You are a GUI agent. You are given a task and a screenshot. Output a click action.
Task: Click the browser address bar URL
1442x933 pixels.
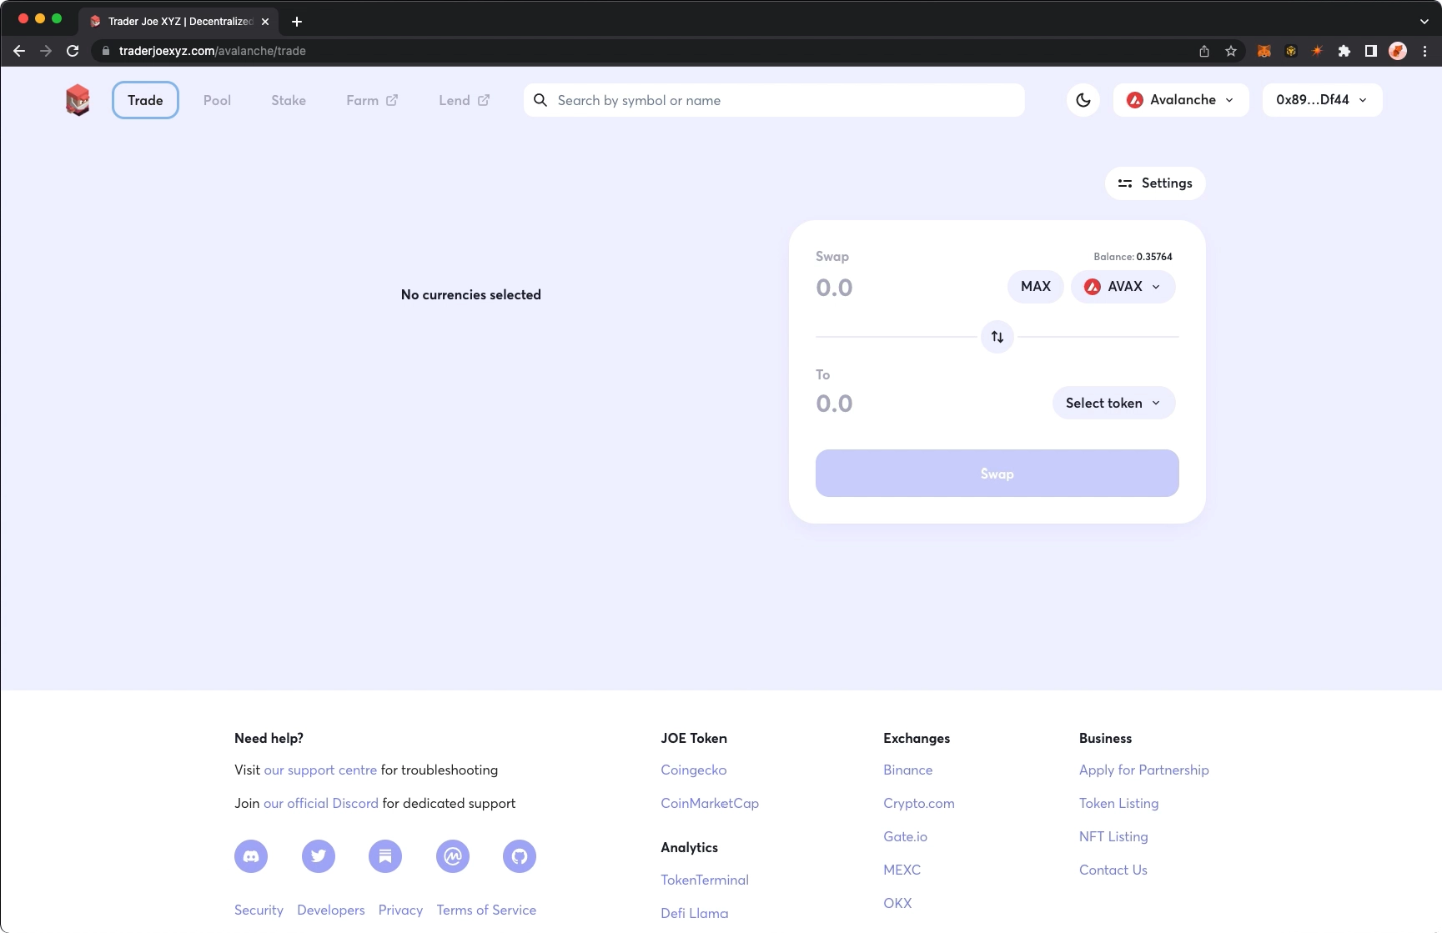click(213, 51)
